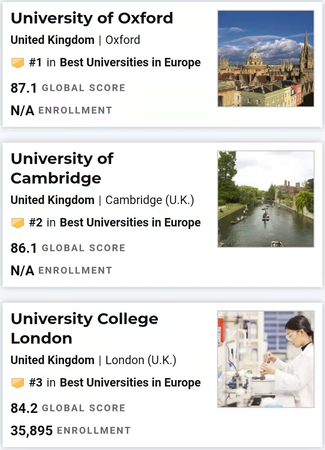Click UCL's 84.2 global score
This screenshot has height=450, width=325.
pos(24,408)
